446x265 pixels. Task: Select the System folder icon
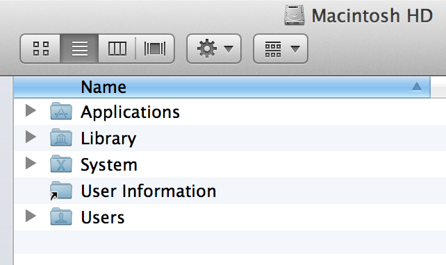click(x=61, y=164)
